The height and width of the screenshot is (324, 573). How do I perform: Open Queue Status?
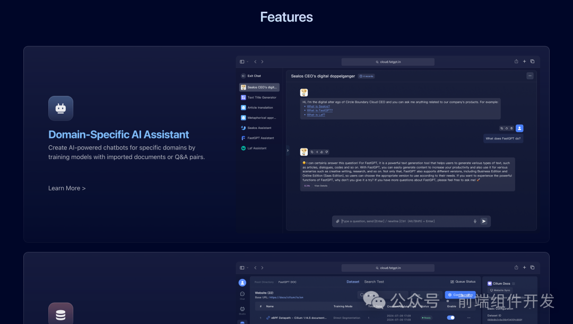pos(463,282)
